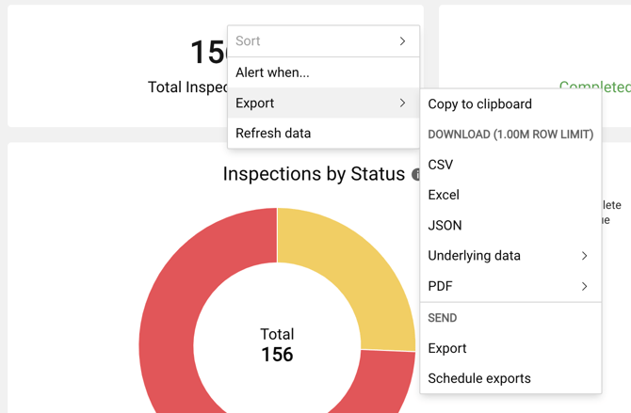Image resolution: width=631 pixels, height=413 pixels.
Task: Open Schedule exports
Action: (510, 378)
